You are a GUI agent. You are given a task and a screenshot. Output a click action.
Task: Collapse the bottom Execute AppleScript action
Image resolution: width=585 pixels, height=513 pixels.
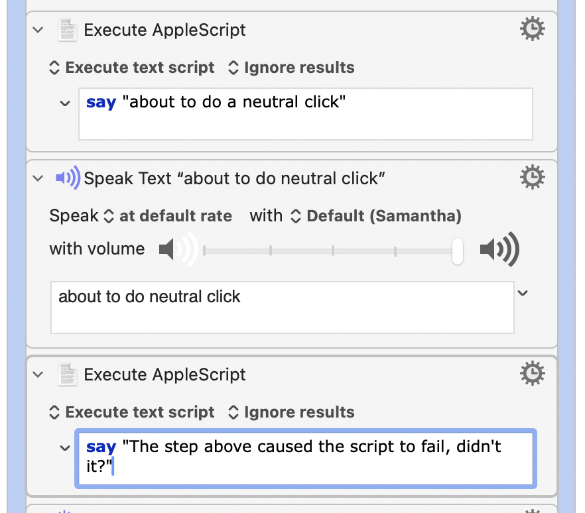click(x=38, y=374)
